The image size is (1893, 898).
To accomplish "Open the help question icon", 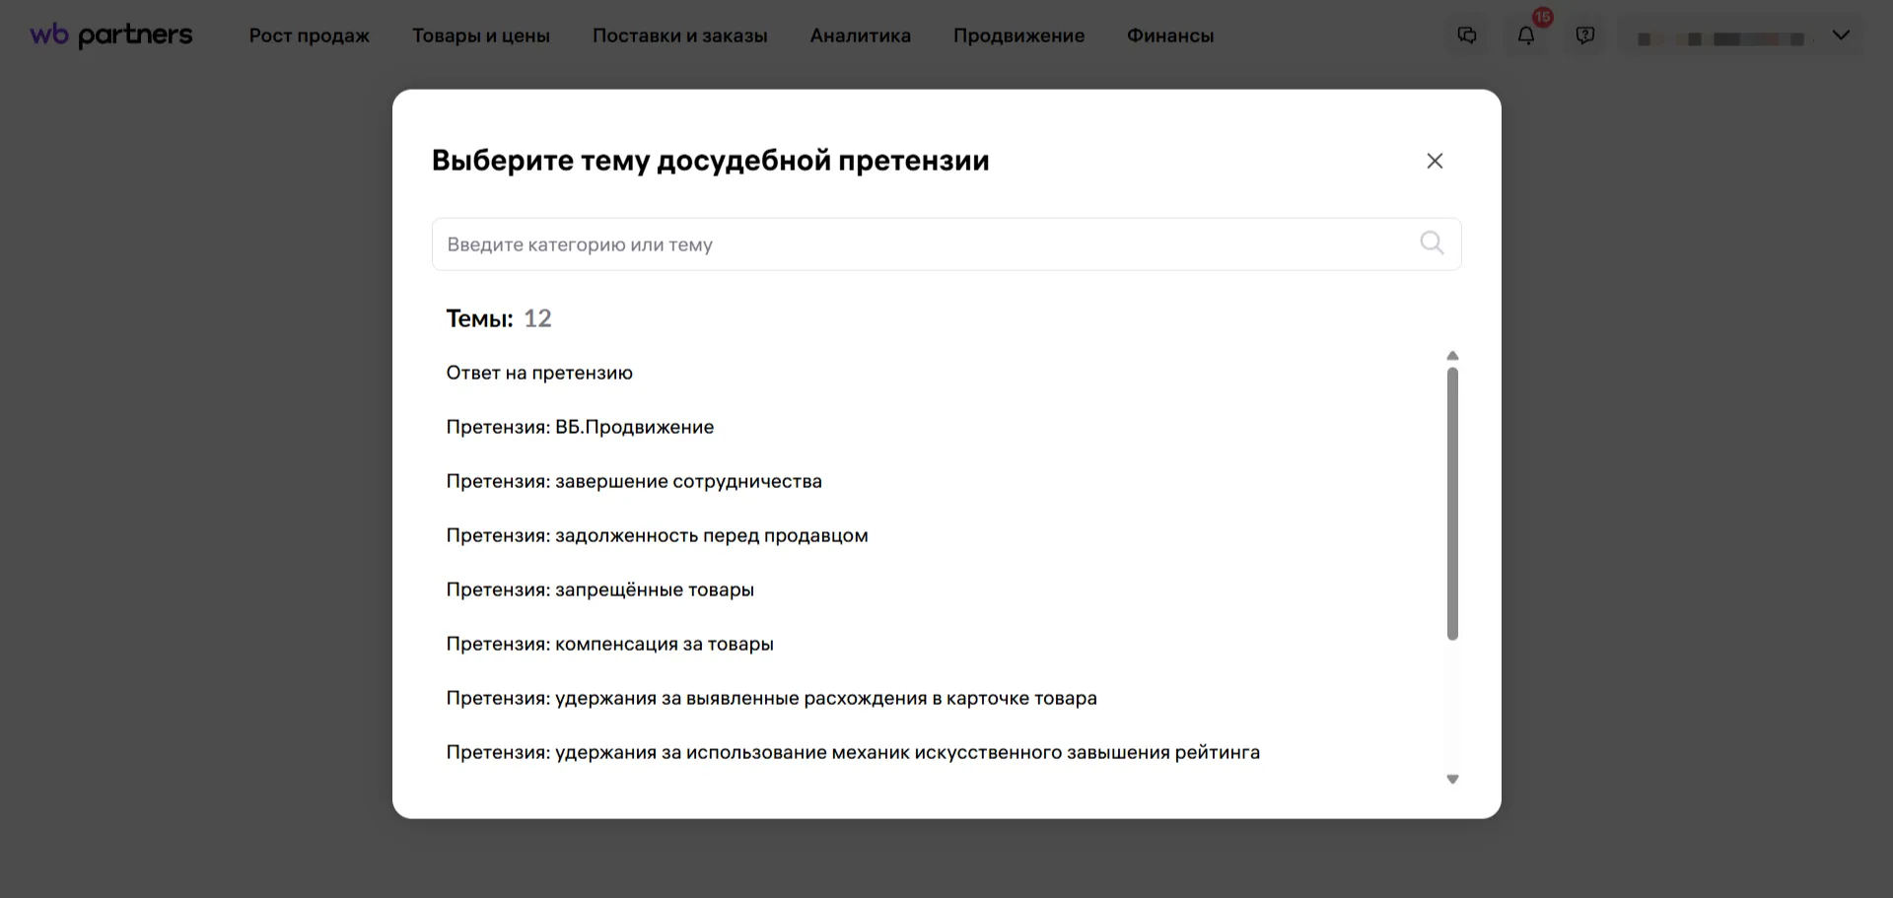I will 1585,35.
